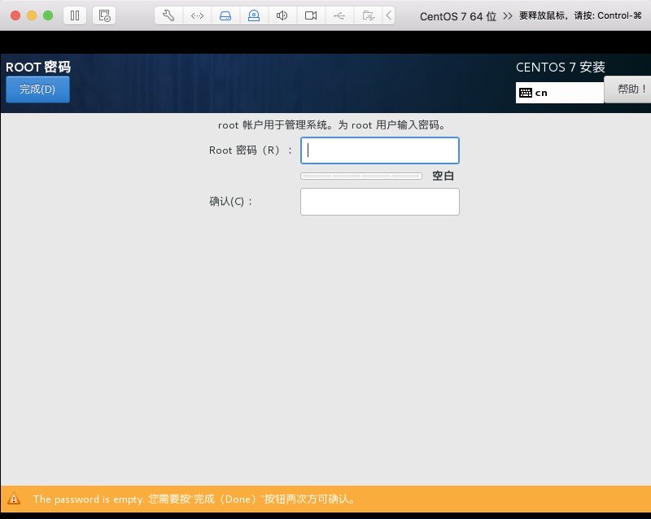Click the orange warning triangle icon
Viewport: 651px width, 519px height.
(14, 499)
